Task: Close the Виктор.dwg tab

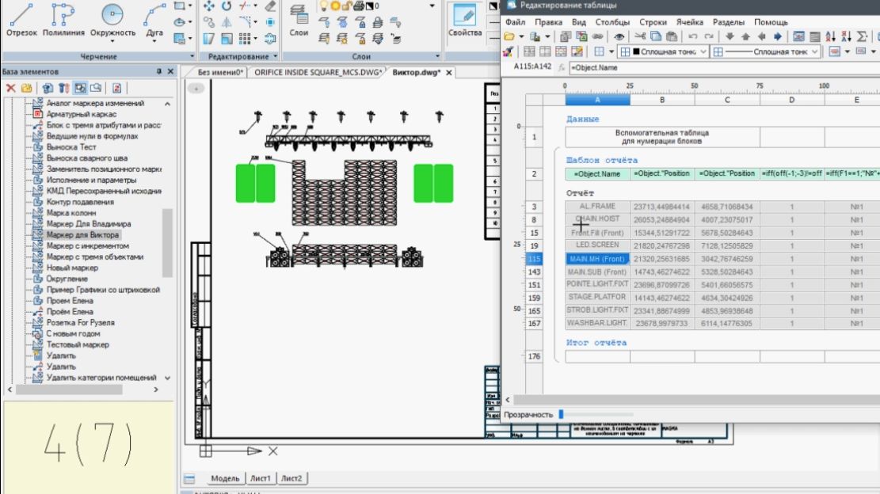Action: 449,72
